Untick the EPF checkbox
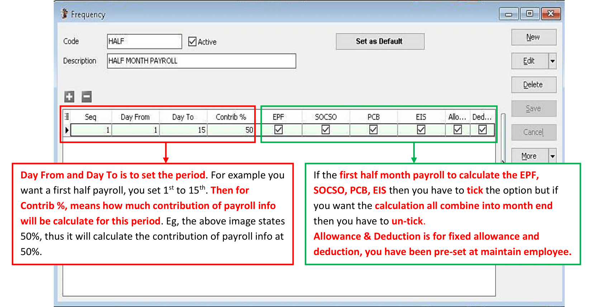This screenshot has height=307, width=593. 278,130
